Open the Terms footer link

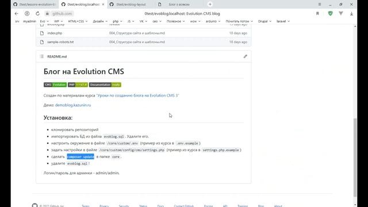coord(86,206)
